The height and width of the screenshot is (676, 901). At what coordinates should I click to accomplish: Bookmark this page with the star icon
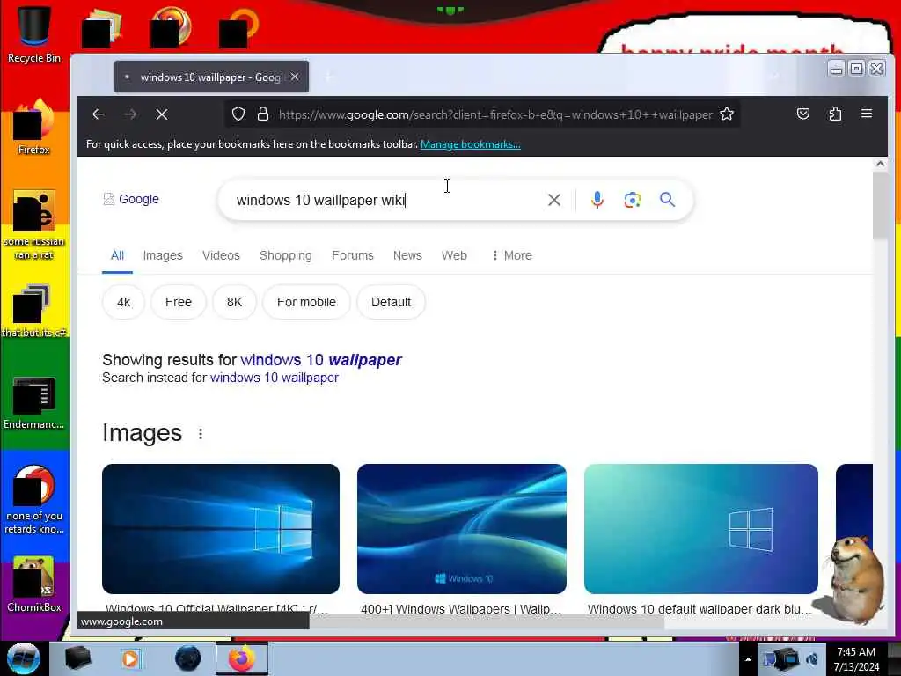(727, 114)
